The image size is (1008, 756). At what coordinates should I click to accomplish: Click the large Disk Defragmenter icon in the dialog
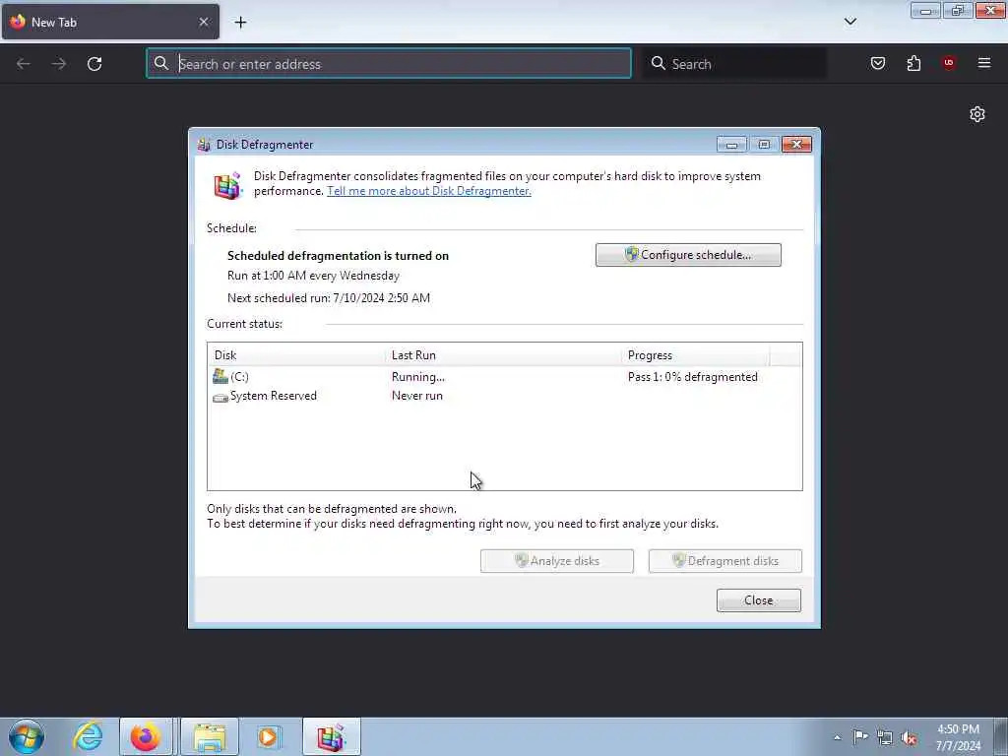pos(227,185)
